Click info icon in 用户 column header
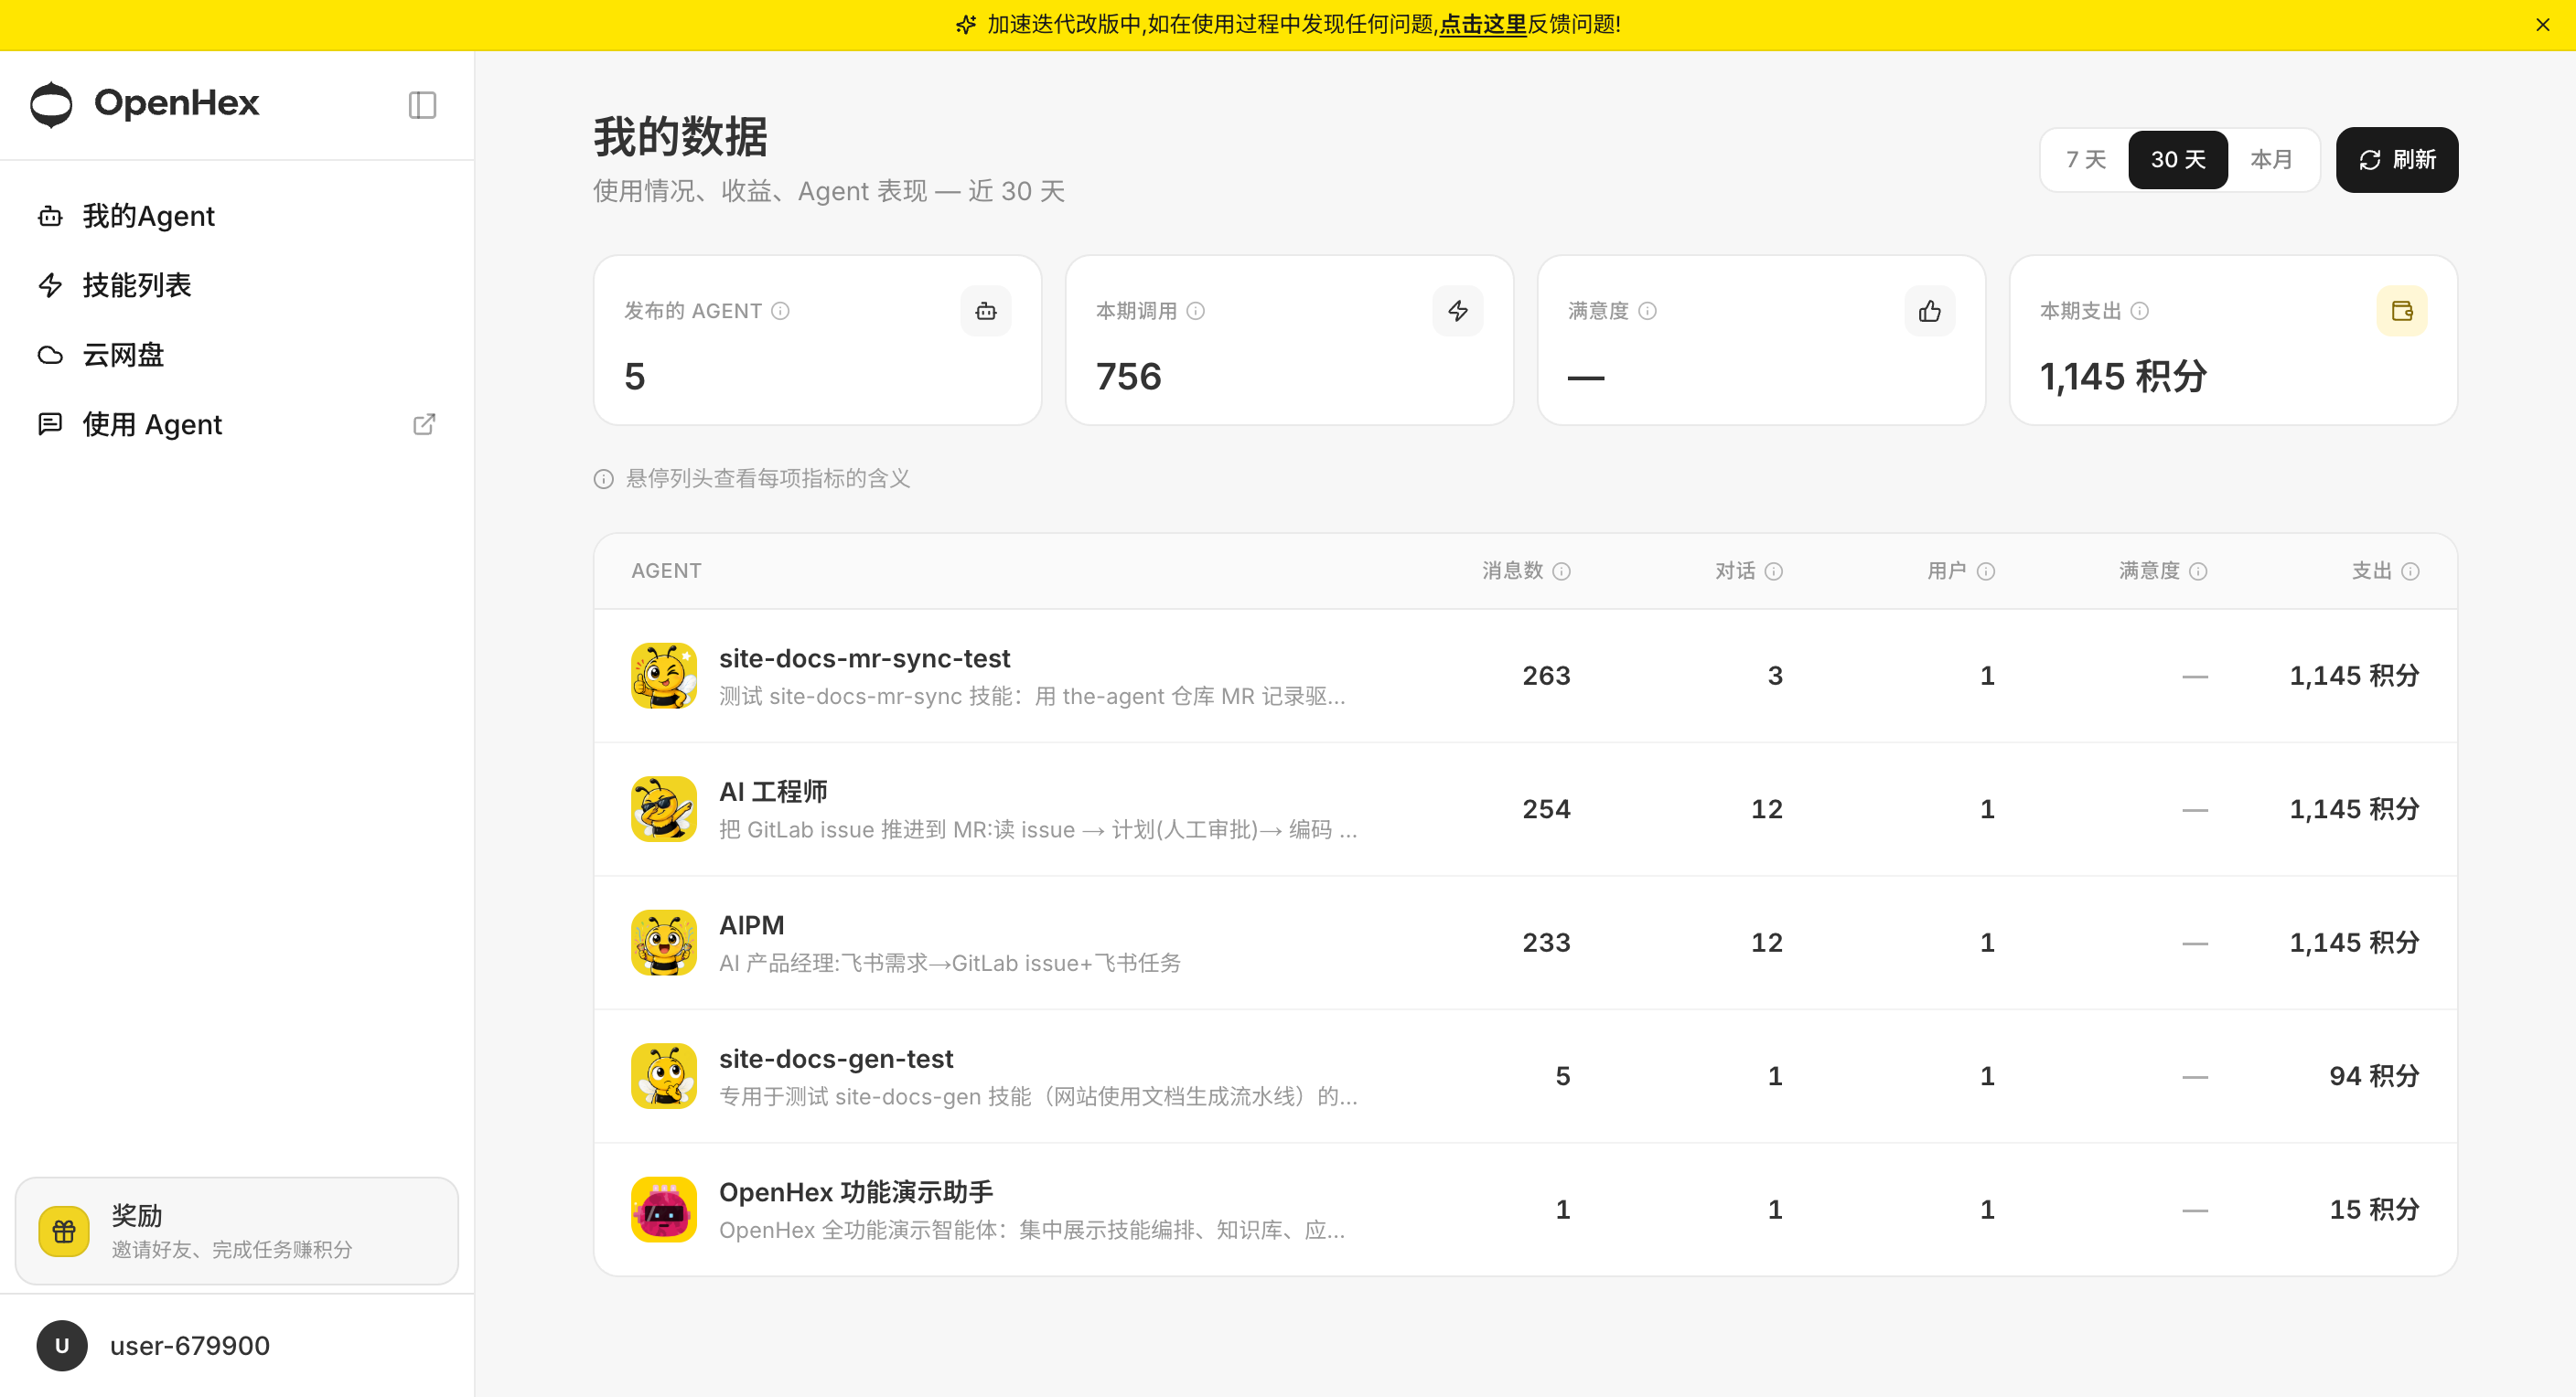The height and width of the screenshot is (1397, 2576). point(1986,571)
